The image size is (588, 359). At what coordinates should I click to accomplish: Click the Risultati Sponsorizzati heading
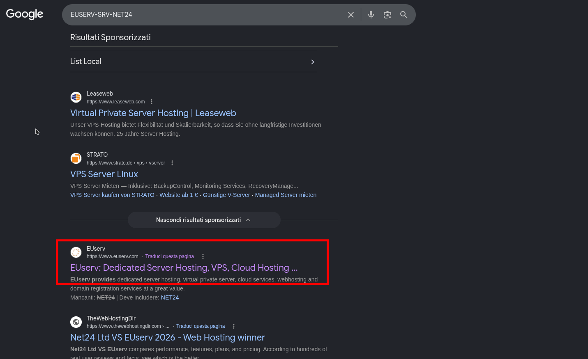tap(111, 37)
